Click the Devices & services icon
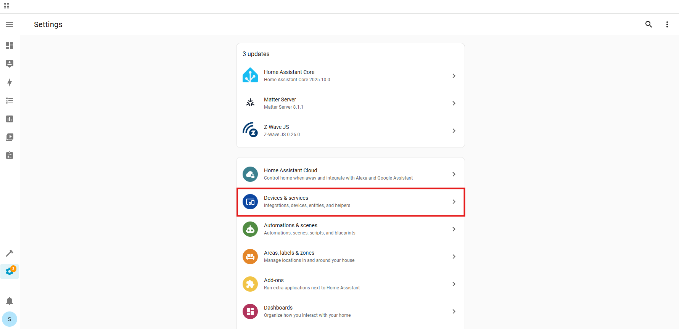 [x=250, y=202]
